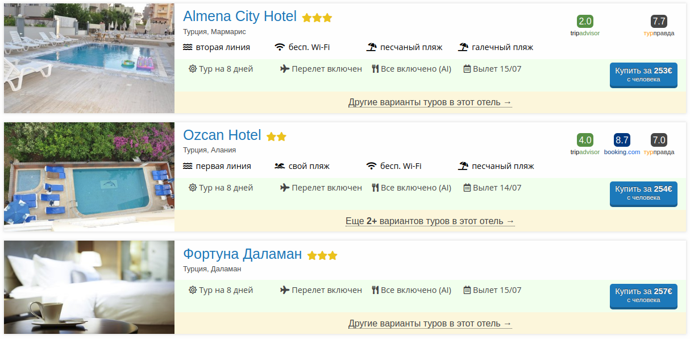690x339 pixels.
Task: Open the Фортуна Даламан hotel title
Action: (242, 254)
